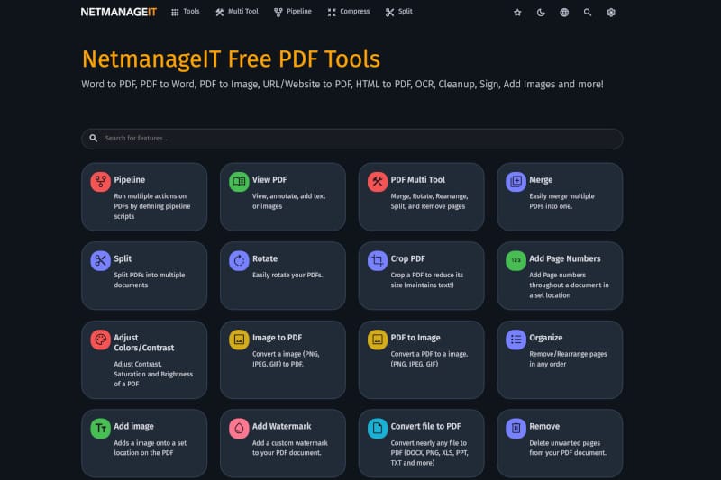Click the View PDF book icon

(x=239, y=182)
